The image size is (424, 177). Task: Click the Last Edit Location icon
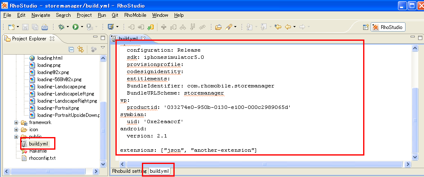278,27
